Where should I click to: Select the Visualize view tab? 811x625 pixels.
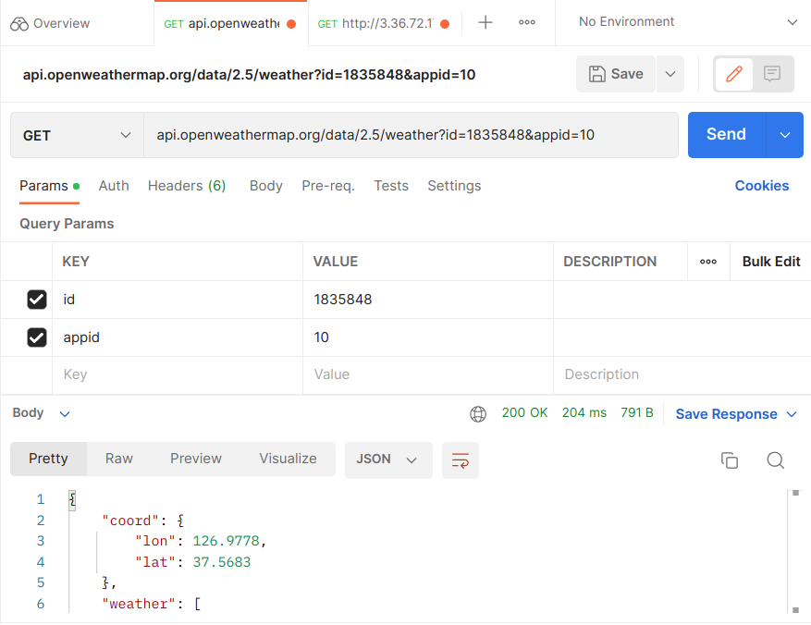click(x=288, y=460)
